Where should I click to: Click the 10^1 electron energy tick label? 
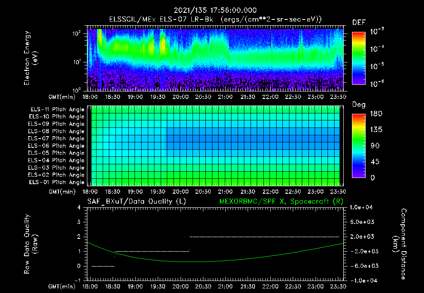pos(77,62)
